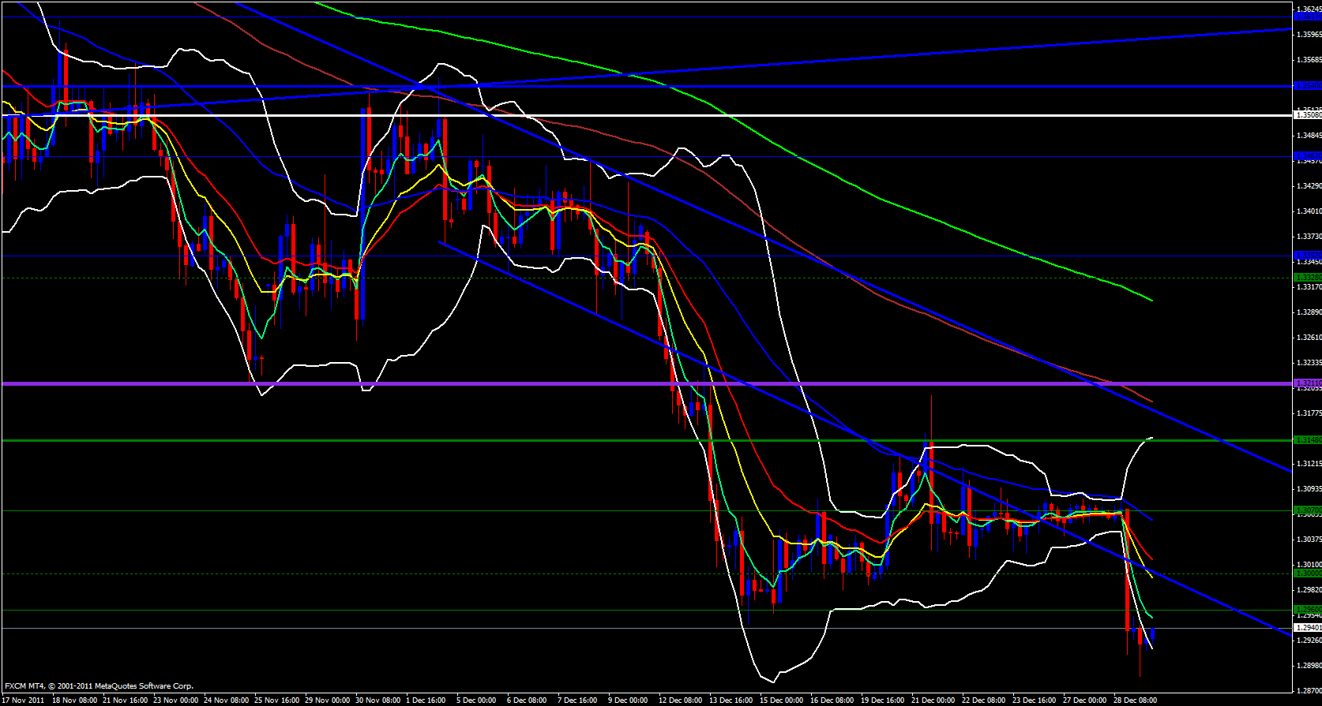
Task: Click the FXCM MT4 MetaQuotes copyright text
Action: (x=99, y=686)
